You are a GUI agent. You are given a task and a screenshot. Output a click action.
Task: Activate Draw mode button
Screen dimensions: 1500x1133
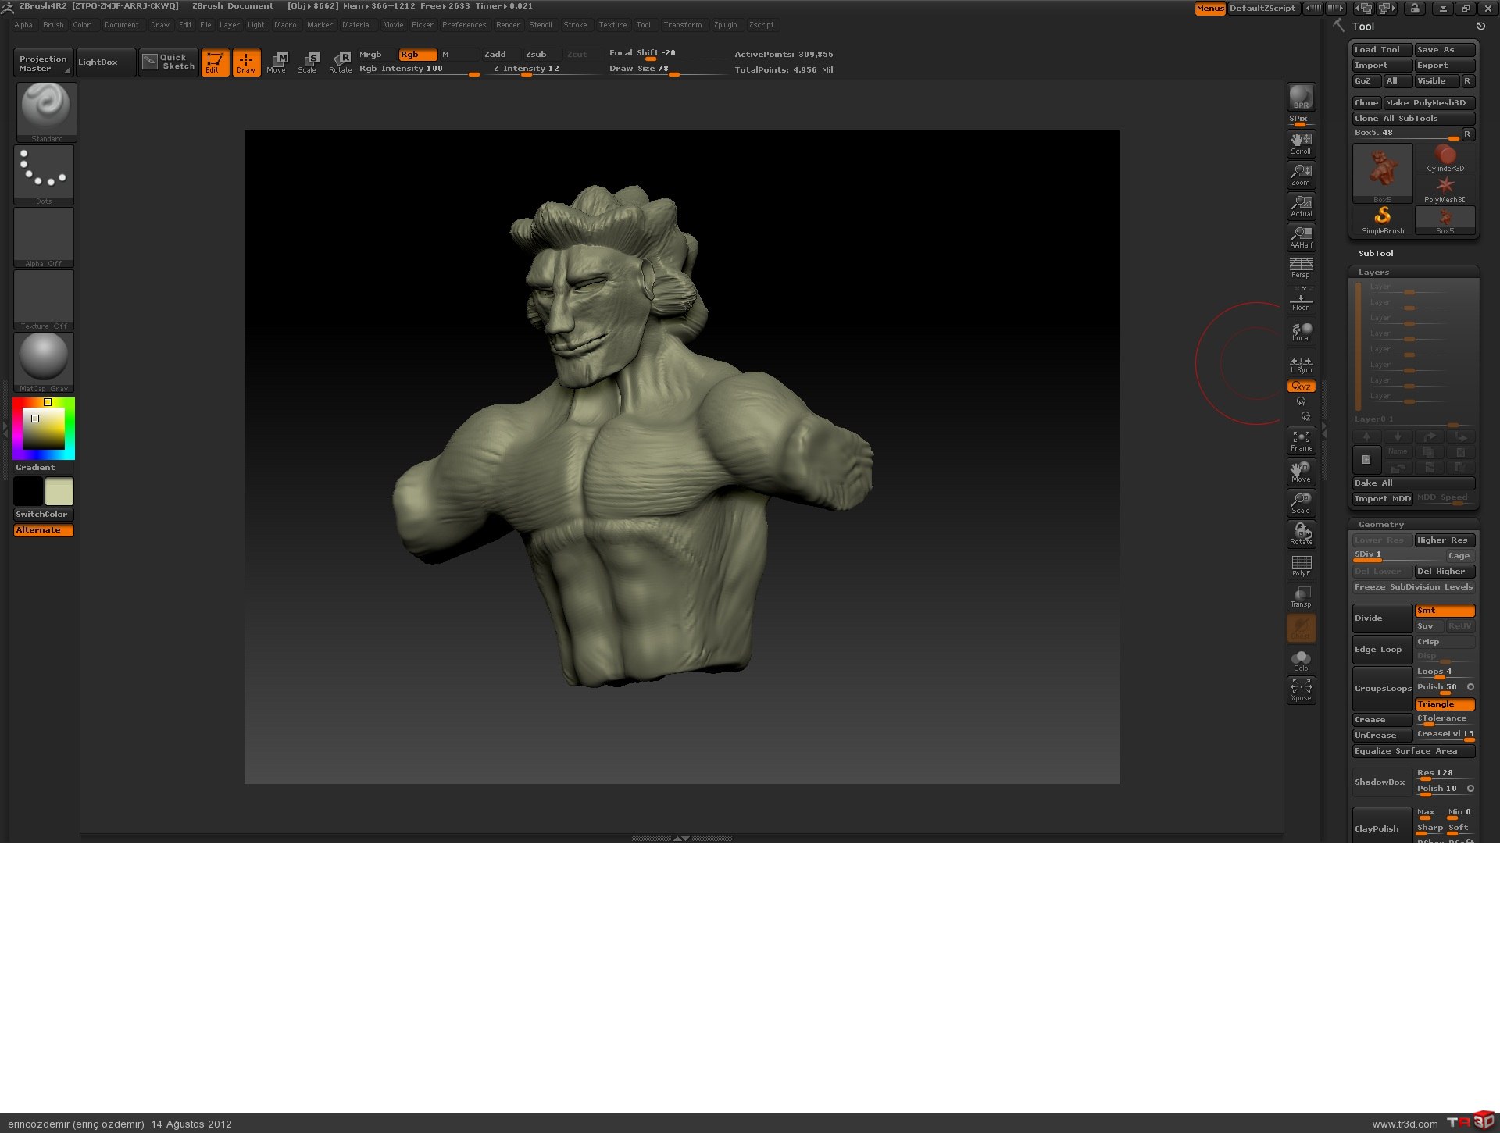pyautogui.click(x=246, y=62)
